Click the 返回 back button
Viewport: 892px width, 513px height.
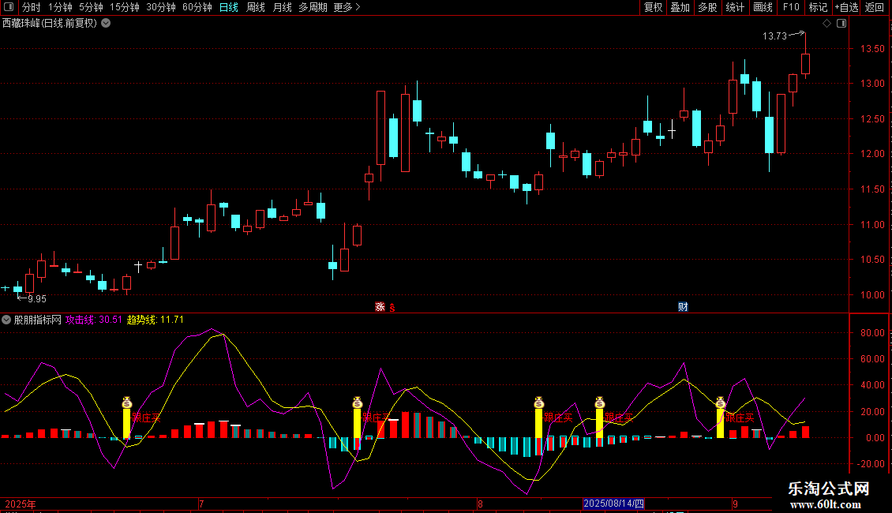coord(875,7)
